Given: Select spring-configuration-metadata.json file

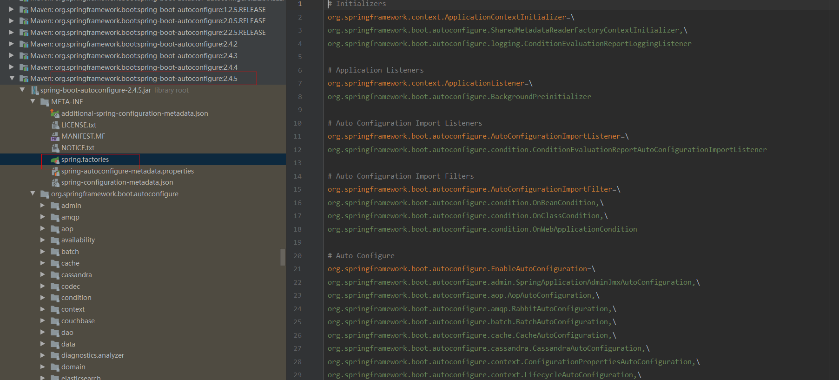Looking at the screenshot, I should (117, 182).
